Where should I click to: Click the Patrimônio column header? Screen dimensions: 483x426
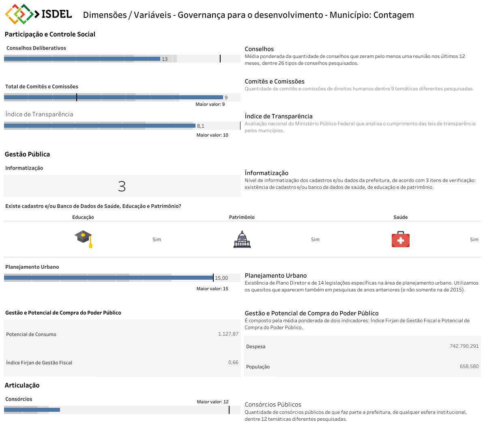[242, 217]
